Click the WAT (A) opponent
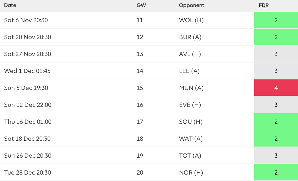Image resolution: width=298 pixels, height=181 pixels. [x=191, y=139]
